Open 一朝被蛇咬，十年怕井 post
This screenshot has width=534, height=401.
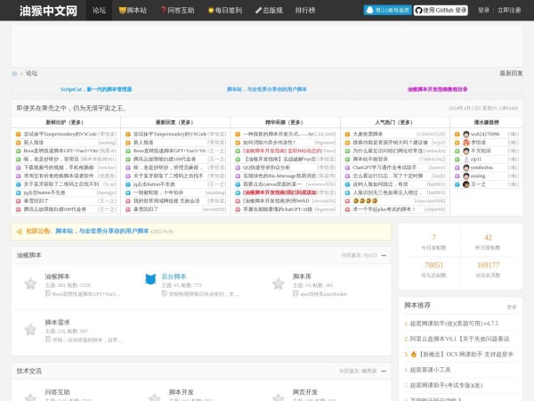pos(158,192)
